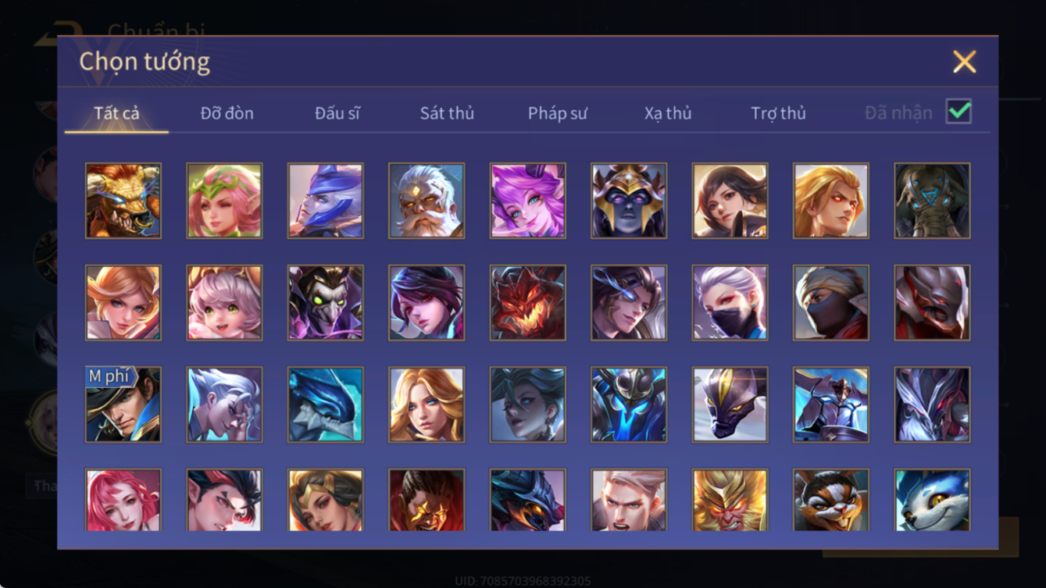1046x588 pixels.
Task: Choose the white-bearded old man hero
Action: click(x=427, y=201)
